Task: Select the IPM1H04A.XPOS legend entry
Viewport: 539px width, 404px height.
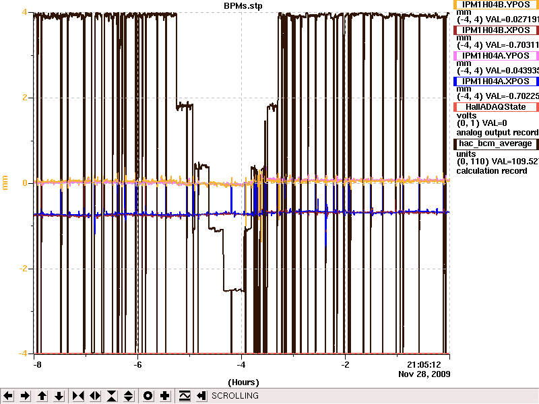Action: pyautogui.click(x=496, y=81)
